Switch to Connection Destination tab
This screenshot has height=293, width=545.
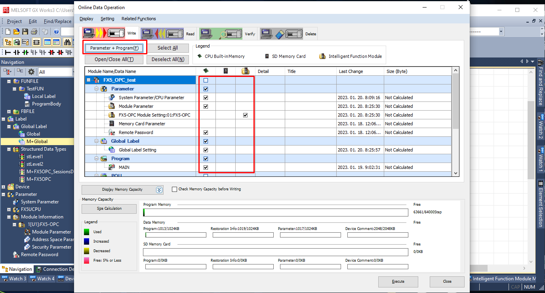pos(55,269)
